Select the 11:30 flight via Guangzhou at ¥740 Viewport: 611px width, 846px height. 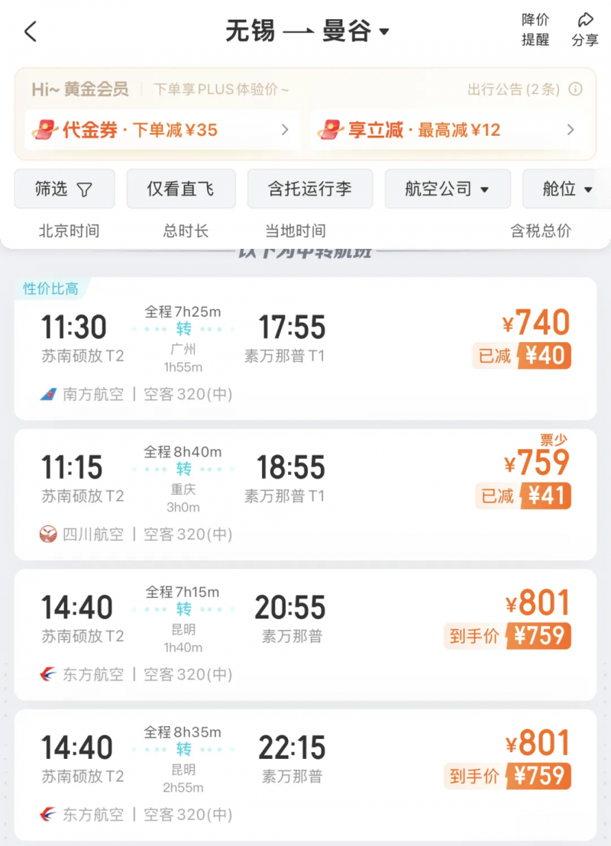tap(305, 348)
